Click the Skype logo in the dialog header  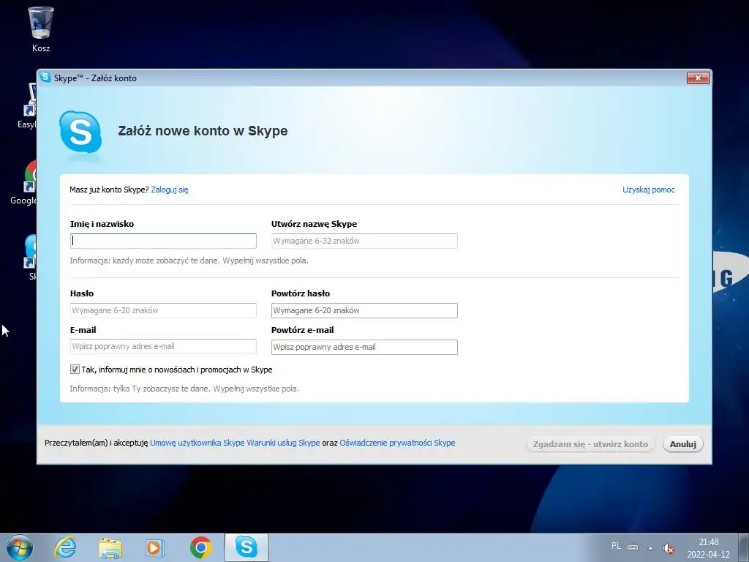(x=80, y=132)
